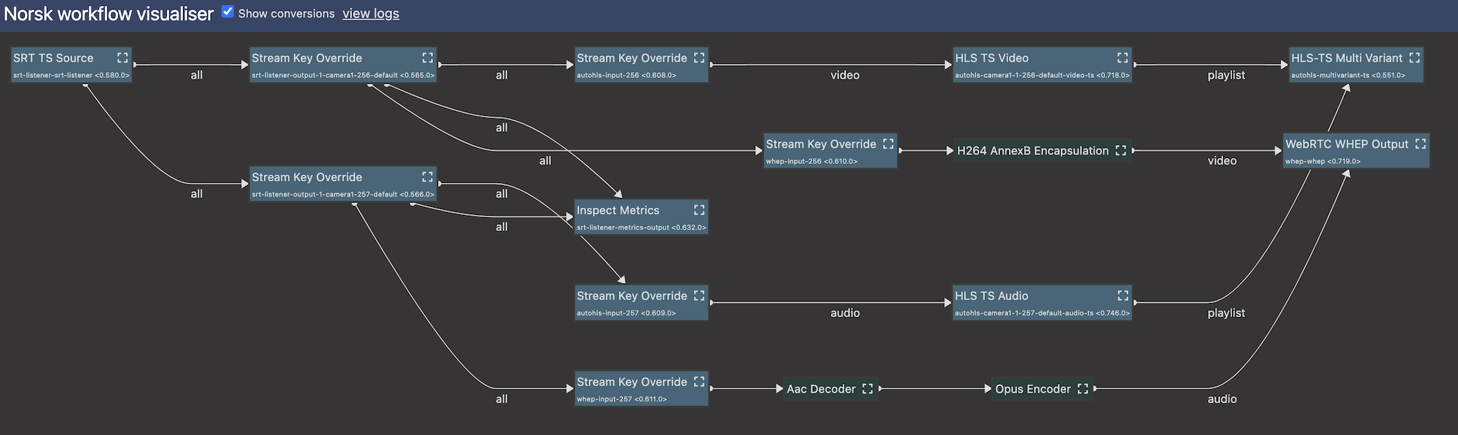Click the autohls-input-256 identifier text
The width and height of the screenshot is (1458, 435).
(626, 75)
